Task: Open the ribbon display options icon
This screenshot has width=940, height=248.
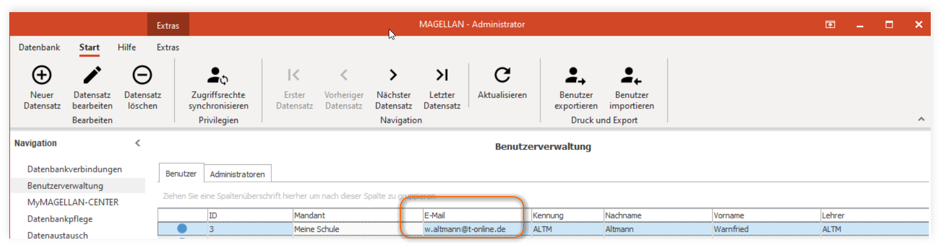Action: pyautogui.click(x=830, y=24)
